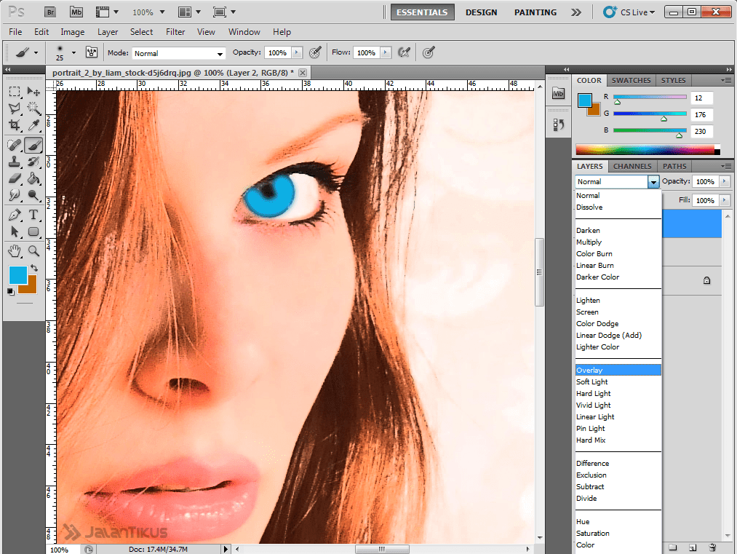737x554 pixels.
Task: Select the Path Selection tool
Action: [15, 232]
